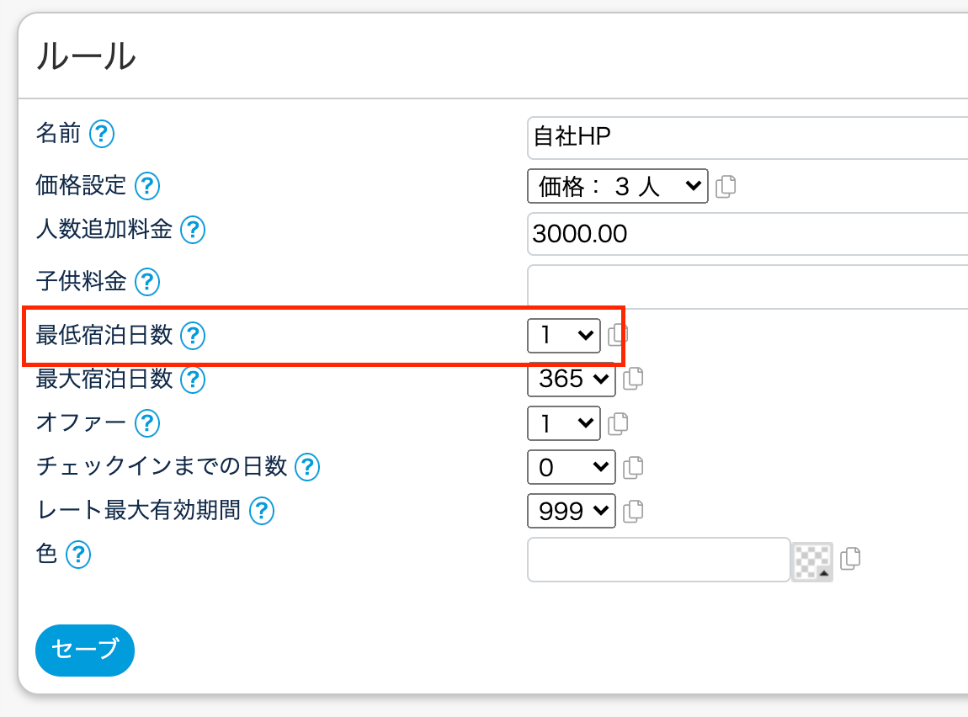Click the help icon next to 最低宿泊日数
This screenshot has height=717, width=968.
(194, 336)
